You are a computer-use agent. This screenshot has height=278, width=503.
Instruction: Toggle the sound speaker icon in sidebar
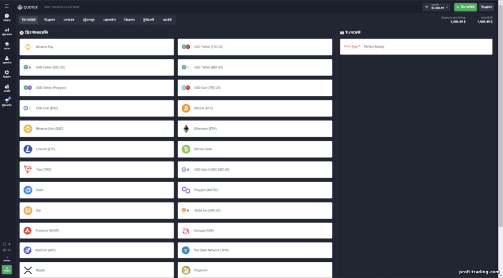coord(9,250)
